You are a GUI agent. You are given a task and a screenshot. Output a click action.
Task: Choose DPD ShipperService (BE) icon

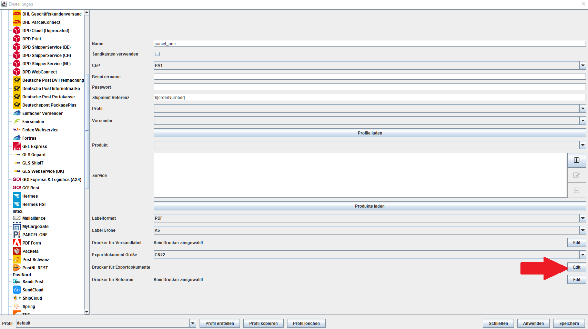pos(17,47)
